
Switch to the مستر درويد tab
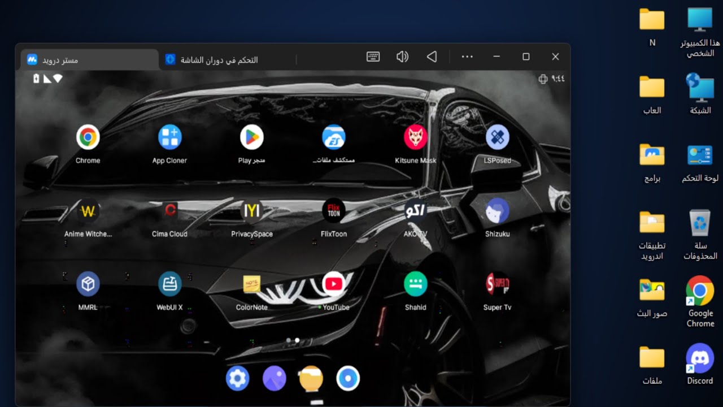[90, 59]
